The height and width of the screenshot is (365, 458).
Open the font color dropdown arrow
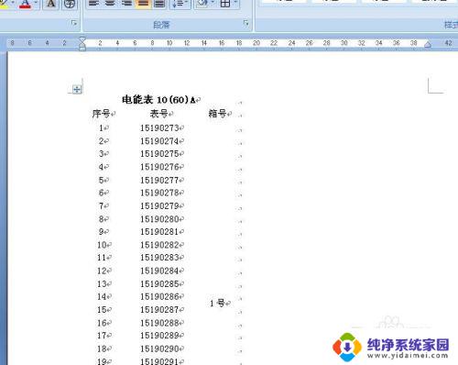pos(36,3)
